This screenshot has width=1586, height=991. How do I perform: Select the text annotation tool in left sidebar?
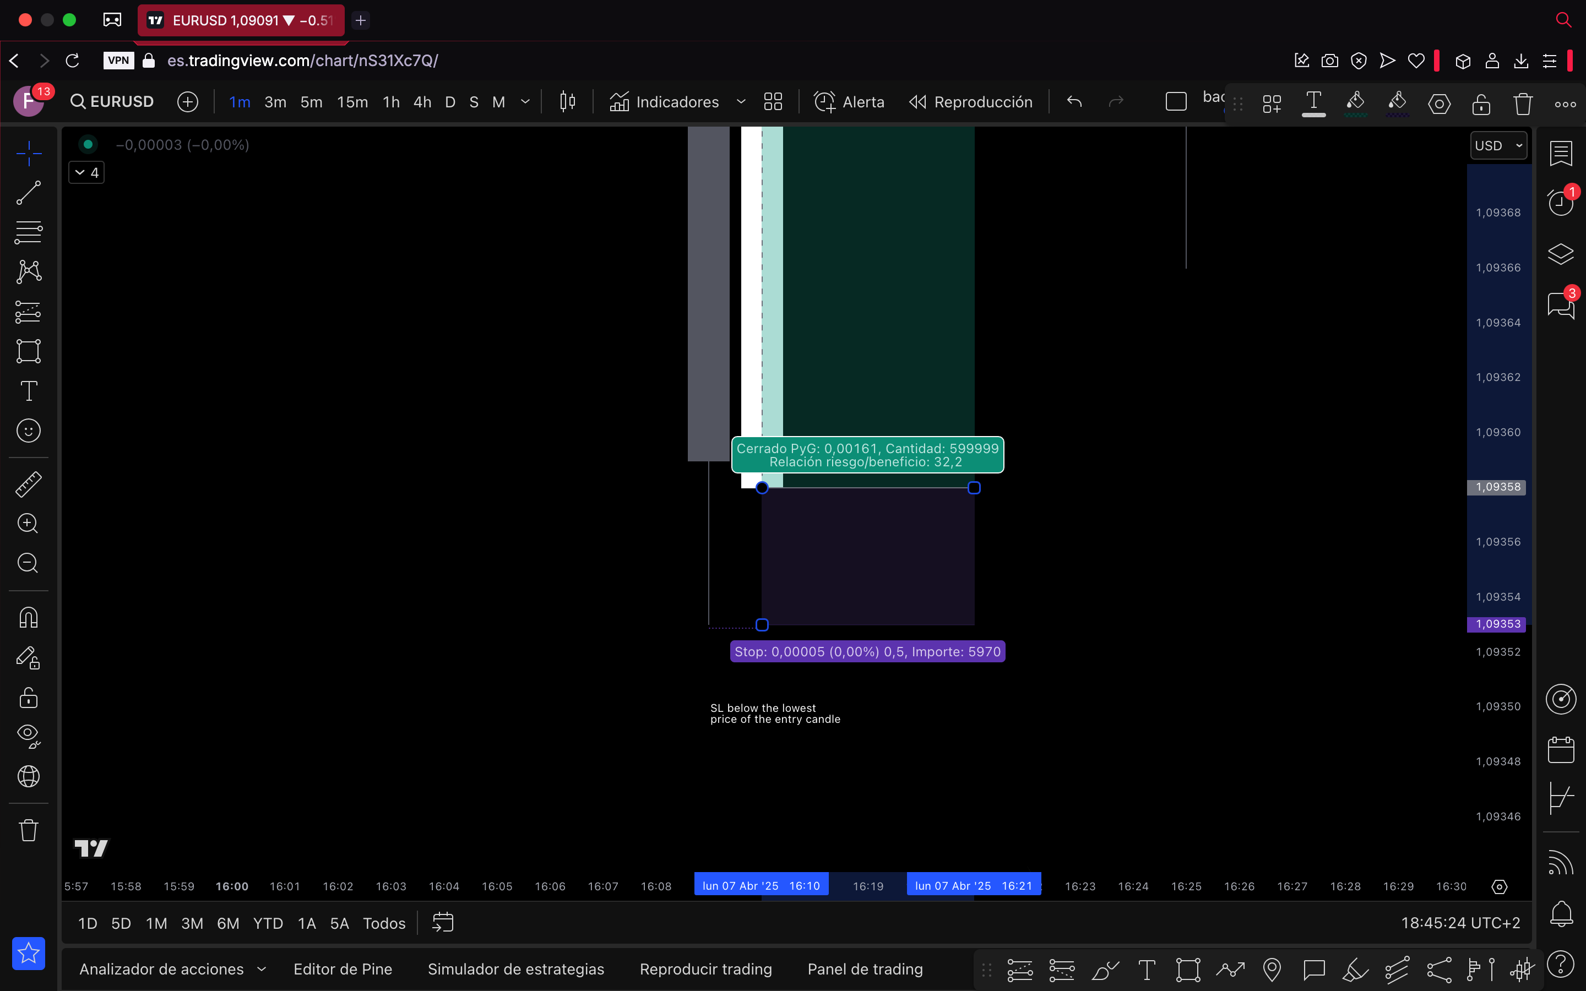tap(28, 391)
